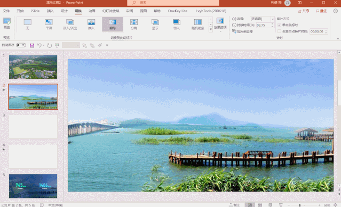The image size is (341, 207).
Task: Switch to the 插入 ribbon tab
Action: [x=51, y=11]
